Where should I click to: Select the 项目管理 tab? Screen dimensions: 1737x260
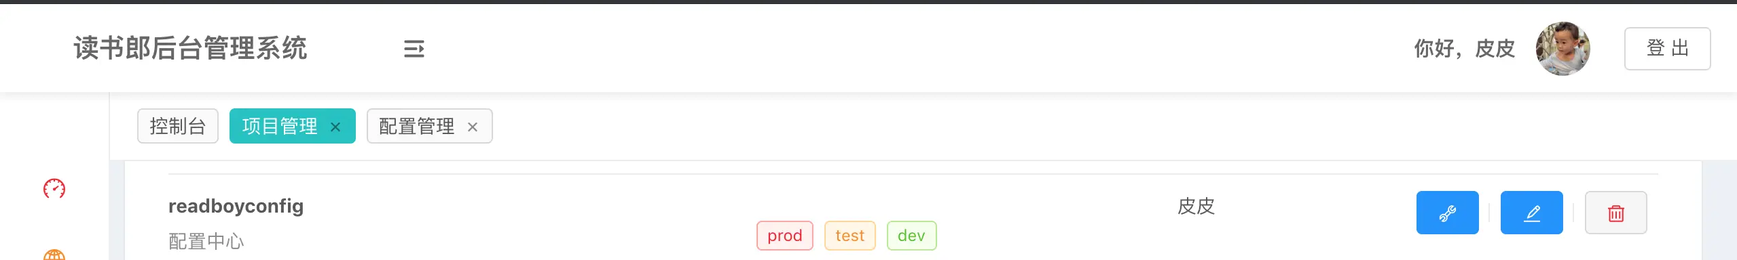coord(280,126)
